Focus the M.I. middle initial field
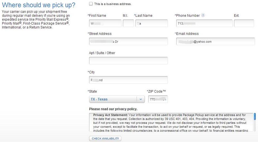The image size is (258, 142). [128, 23]
